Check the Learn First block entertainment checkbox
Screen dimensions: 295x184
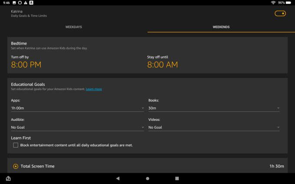16,145
